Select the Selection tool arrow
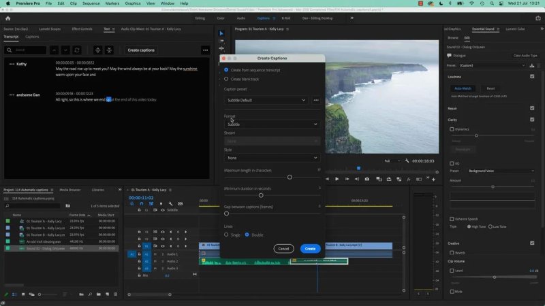 coord(221,33)
